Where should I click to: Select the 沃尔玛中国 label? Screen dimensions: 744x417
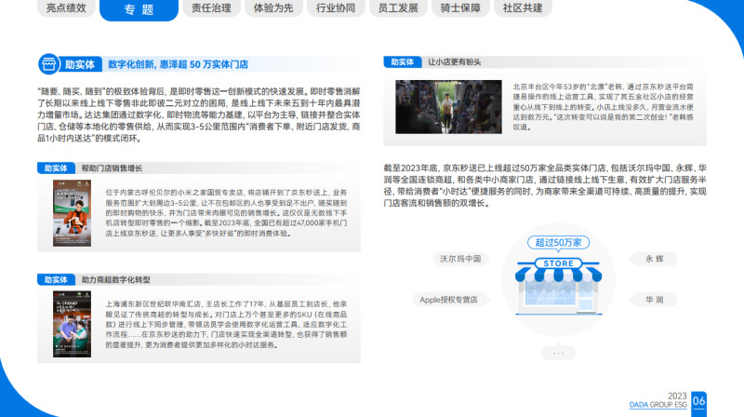tap(460, 259)
